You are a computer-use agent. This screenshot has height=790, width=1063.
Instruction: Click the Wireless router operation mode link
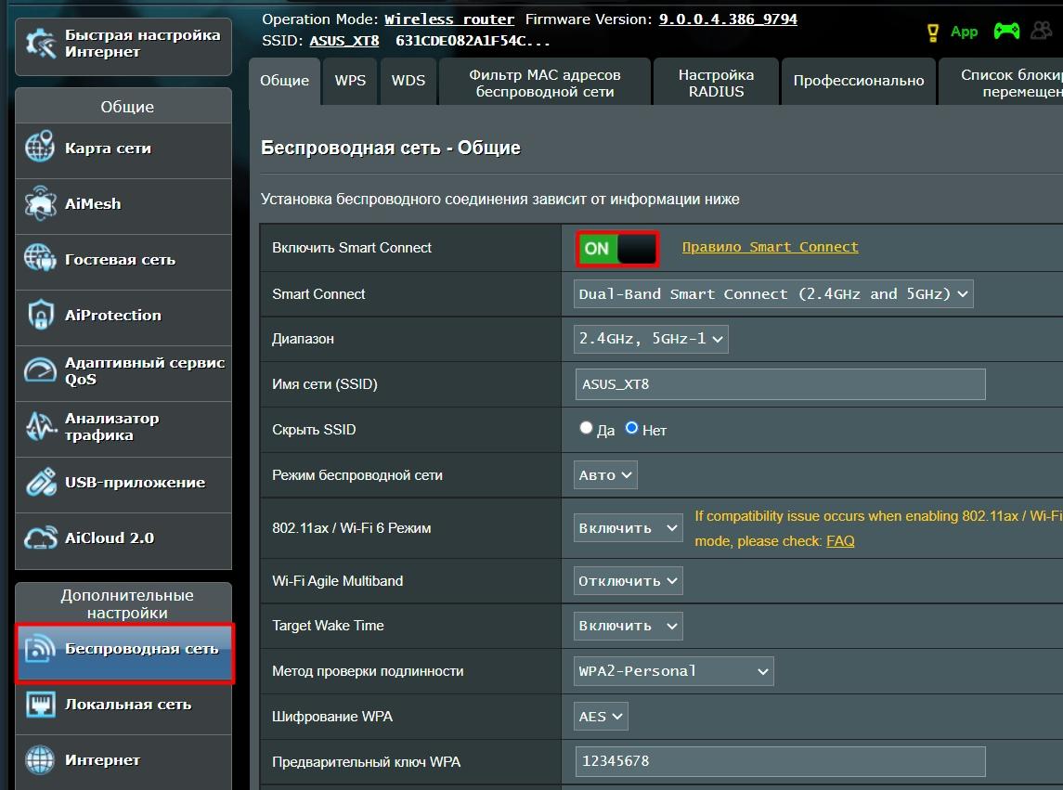448,19
